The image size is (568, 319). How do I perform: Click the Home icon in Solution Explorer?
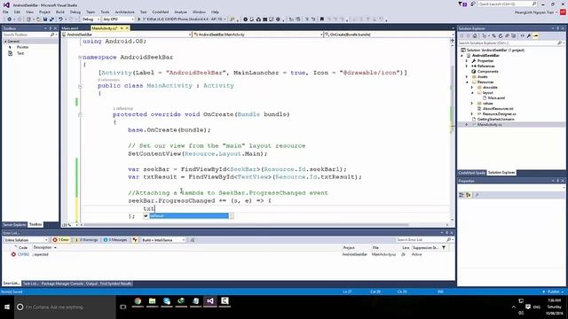coord(475,35)
